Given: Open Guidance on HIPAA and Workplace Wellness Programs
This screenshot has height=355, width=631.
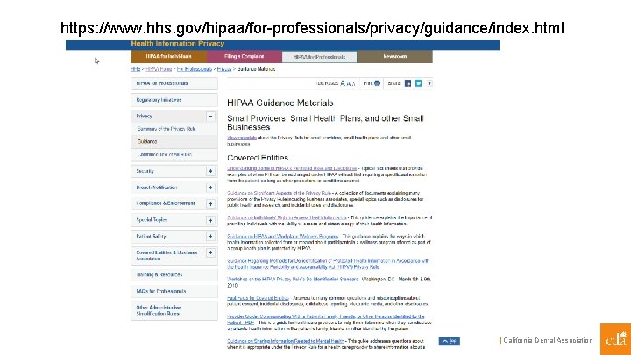Looking at the screenshot, I should (282, 237).
